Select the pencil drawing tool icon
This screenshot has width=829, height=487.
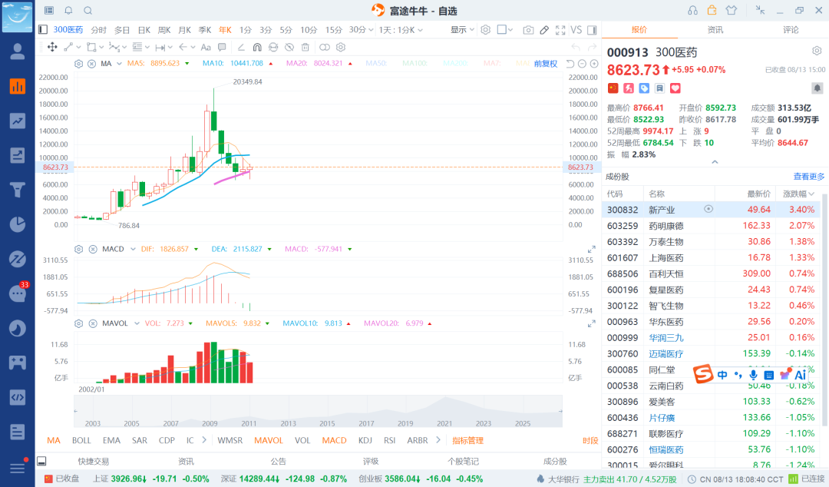point(544,30)
